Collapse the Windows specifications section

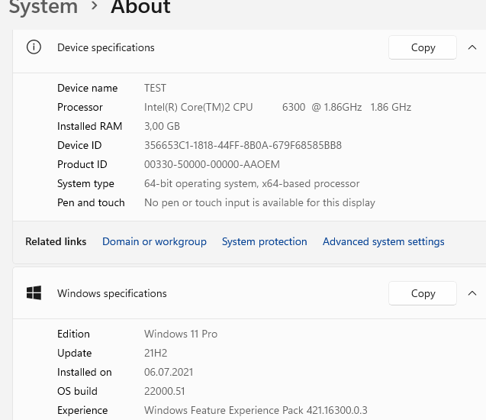click(472, 293)
